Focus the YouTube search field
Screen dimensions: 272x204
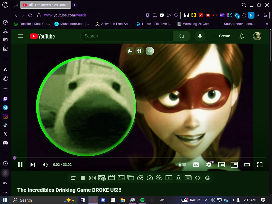point(127,36)
